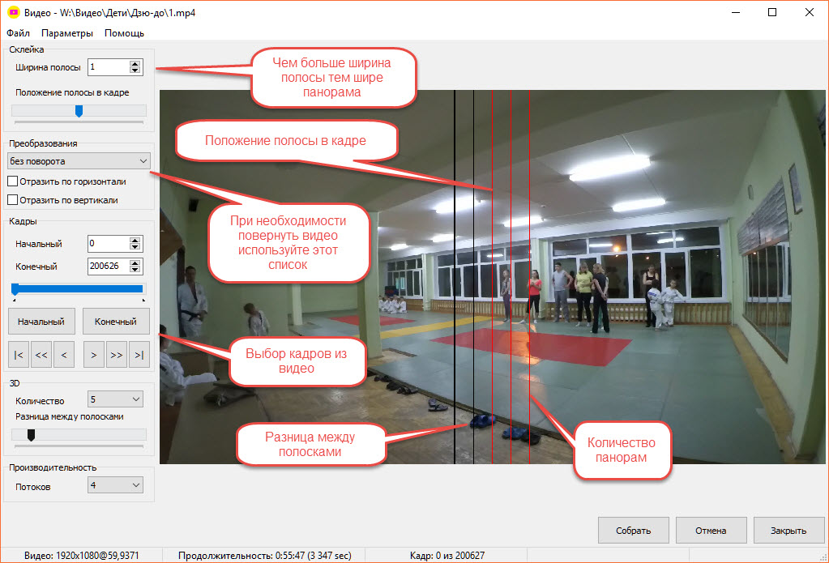Rewind fast with << button
Screen dimensions: 829x563
(41, 355)
